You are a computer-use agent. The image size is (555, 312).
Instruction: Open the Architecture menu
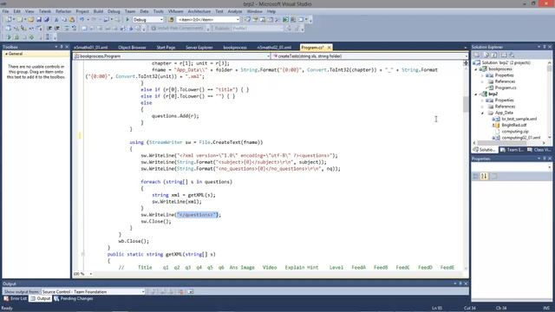point(199,11)
